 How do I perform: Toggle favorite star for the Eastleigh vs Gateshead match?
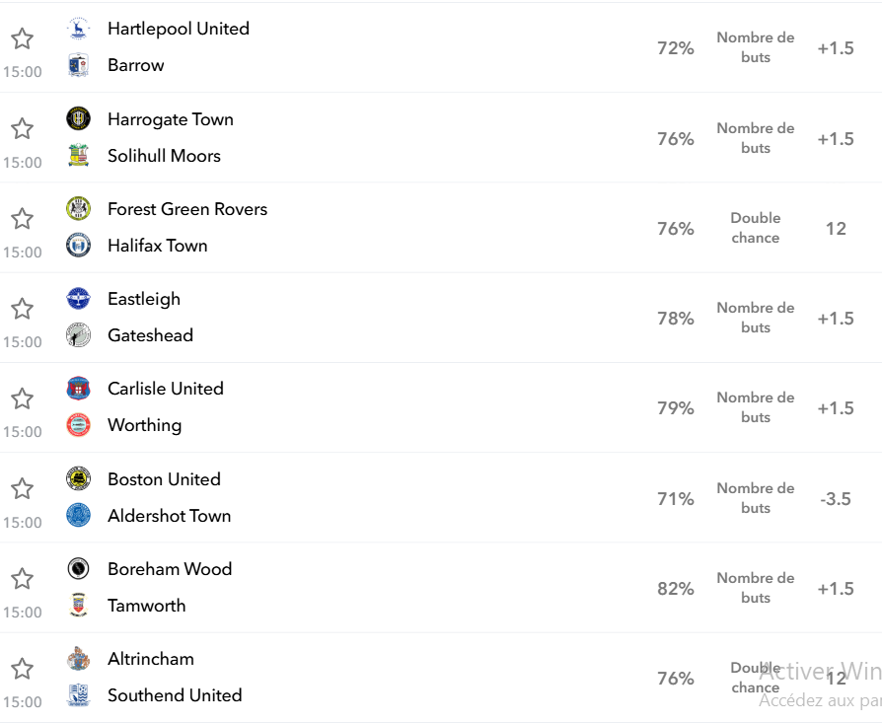(23, 309)
